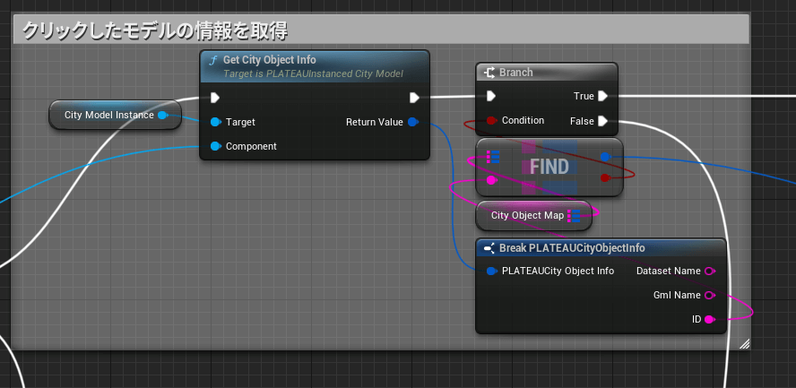Click the False execution output pin
Image resolution: width=796 pixels, height=388 pixels.
pyautogui.click(x=603, y=121)
